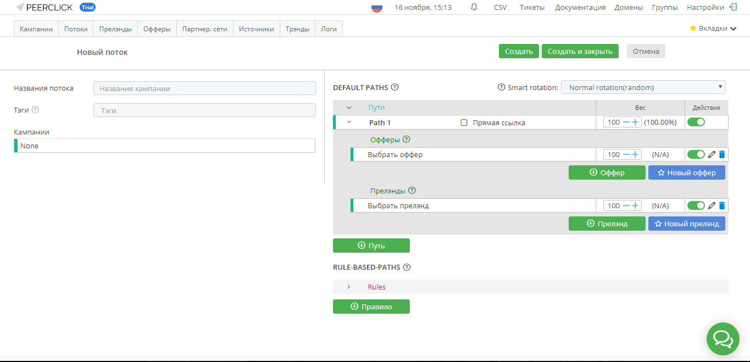Enable the Прямая ссылка checkbox
The width and height of the screenshot is (750, 362).
tap(464, 123)
